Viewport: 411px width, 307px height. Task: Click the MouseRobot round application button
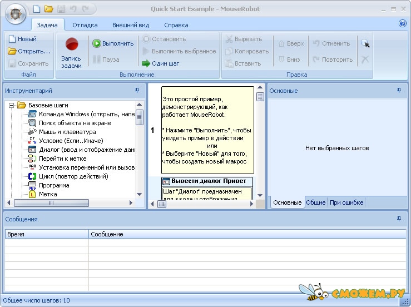(x=16, y=14)
